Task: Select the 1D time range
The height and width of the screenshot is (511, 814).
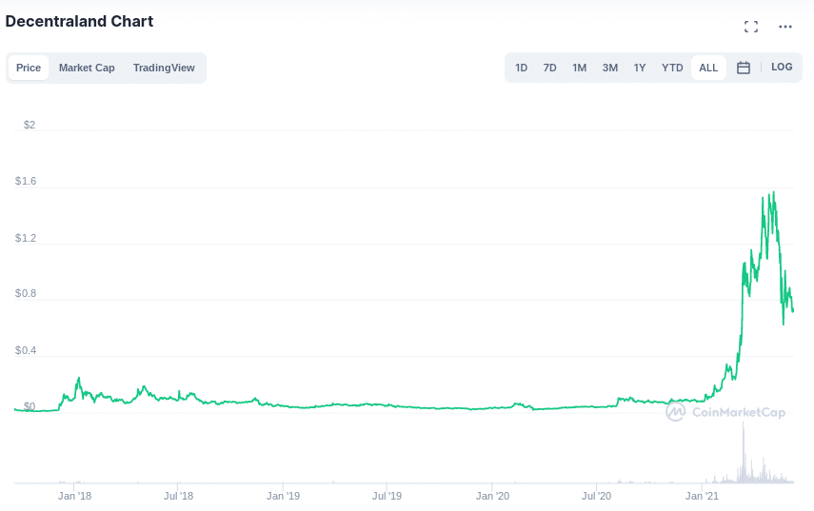Action: pyautogui.click(x=521, y=68)
